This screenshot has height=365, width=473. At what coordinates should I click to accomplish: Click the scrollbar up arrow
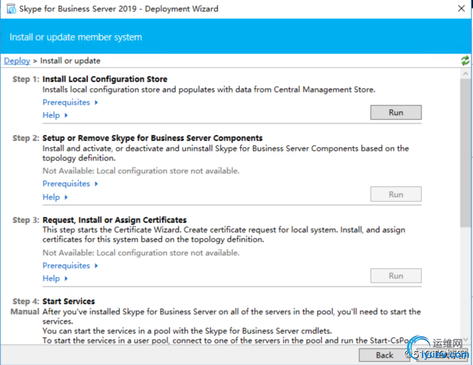[465, 74]
